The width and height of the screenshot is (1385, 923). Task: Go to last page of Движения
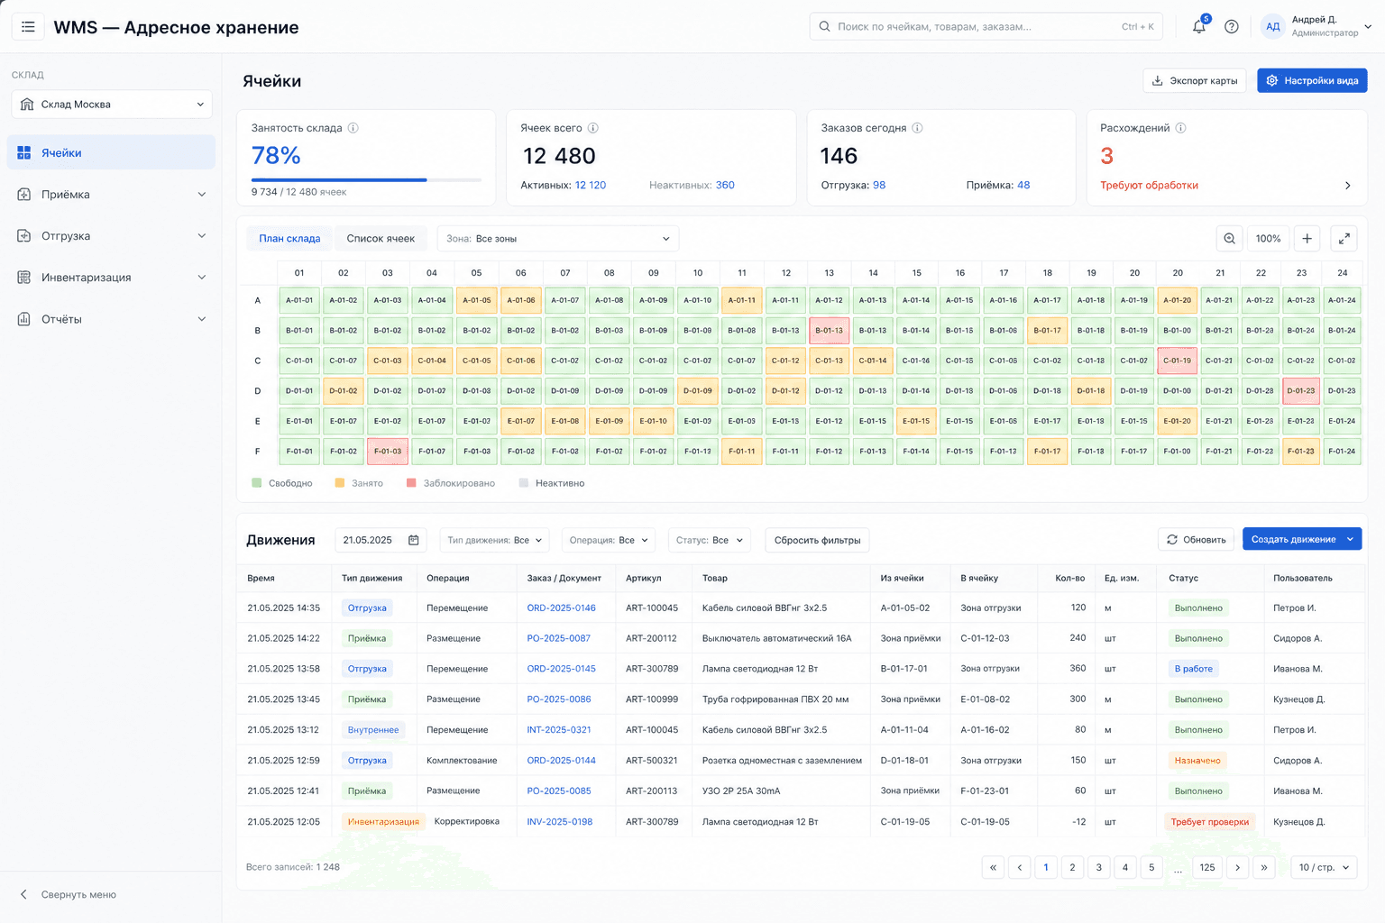(x=1264, y=867)
